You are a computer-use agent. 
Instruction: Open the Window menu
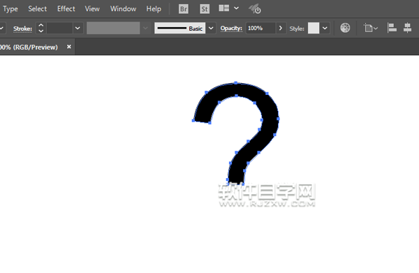pyautogui.click(x=123, y=9)
